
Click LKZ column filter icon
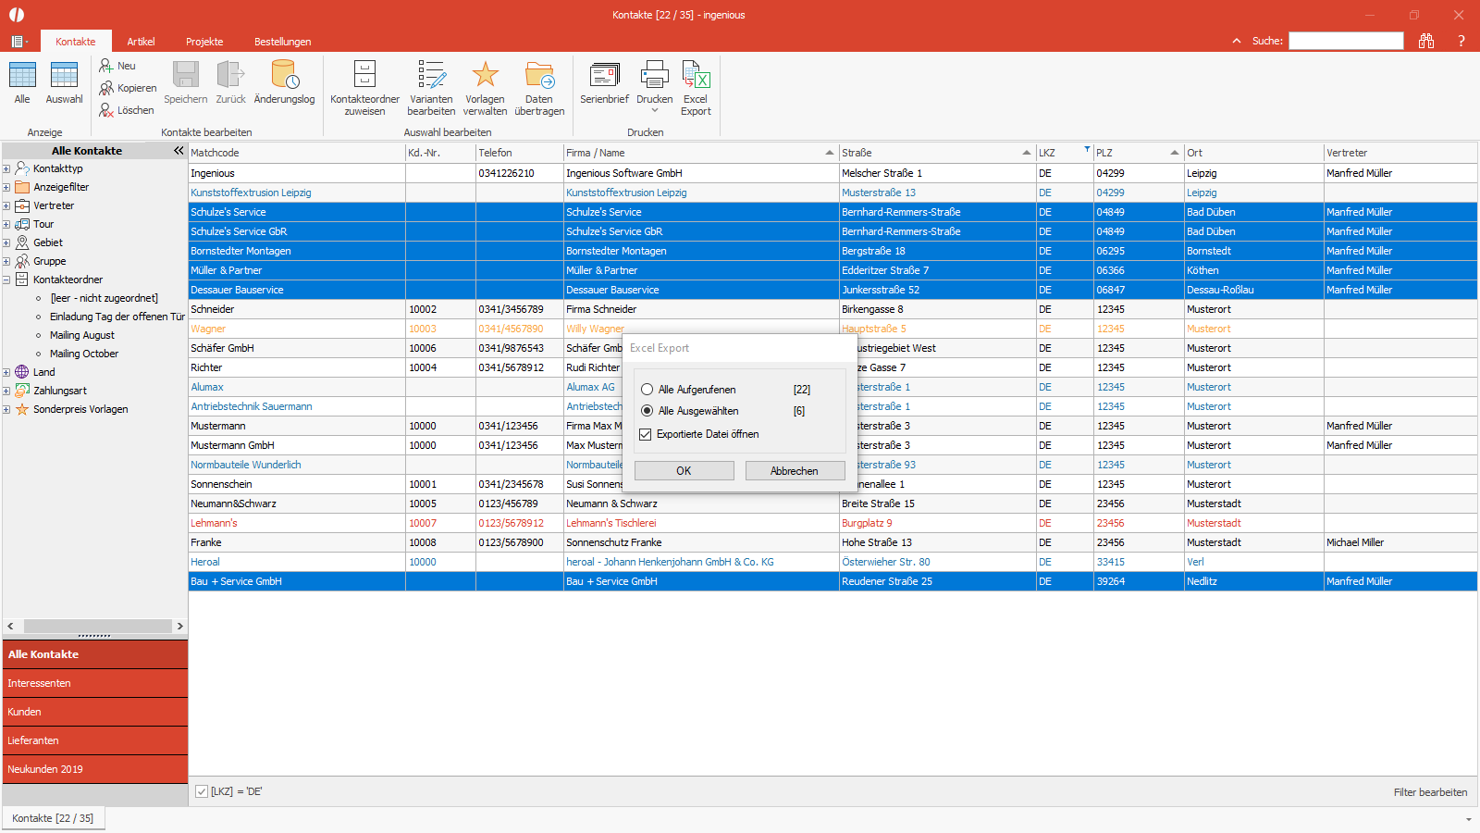point(1087,148)
